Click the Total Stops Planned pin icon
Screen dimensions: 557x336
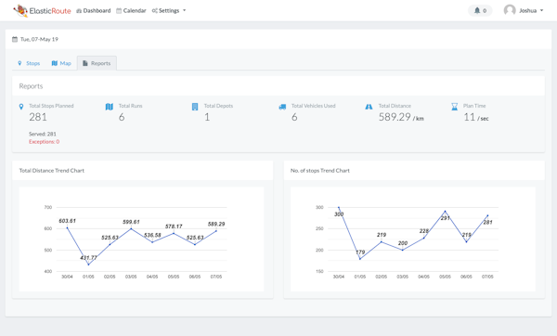21,107
